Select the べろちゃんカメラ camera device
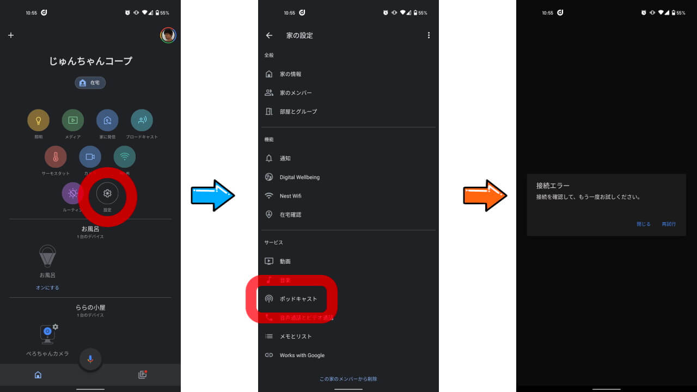 pyautogui.click(x=48, y=340)
